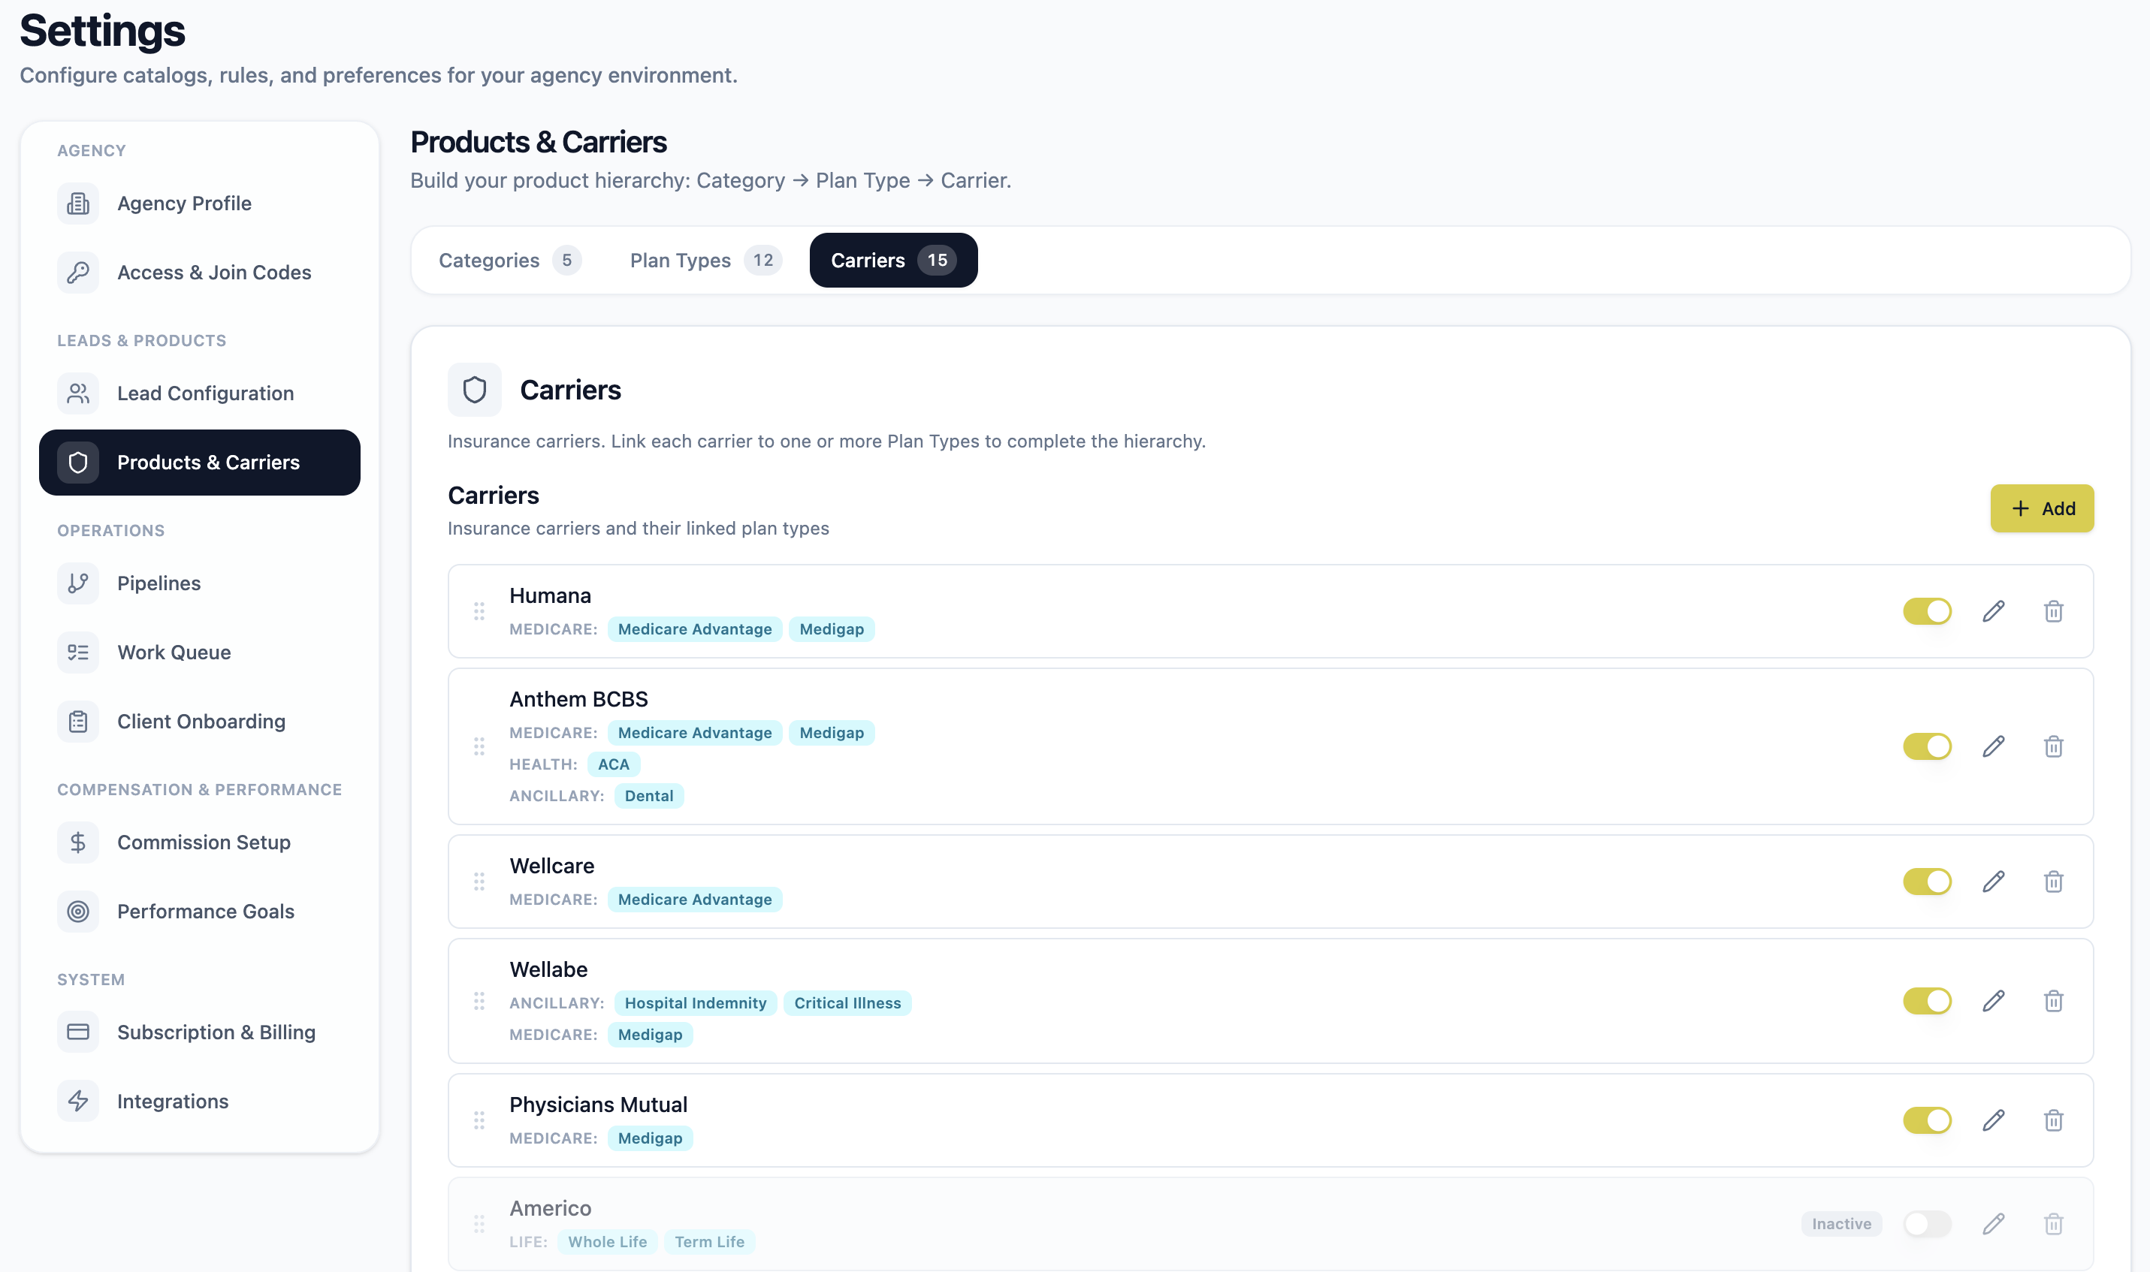
Task: Click the Humana row drag handle
Action: pos(479,611)
